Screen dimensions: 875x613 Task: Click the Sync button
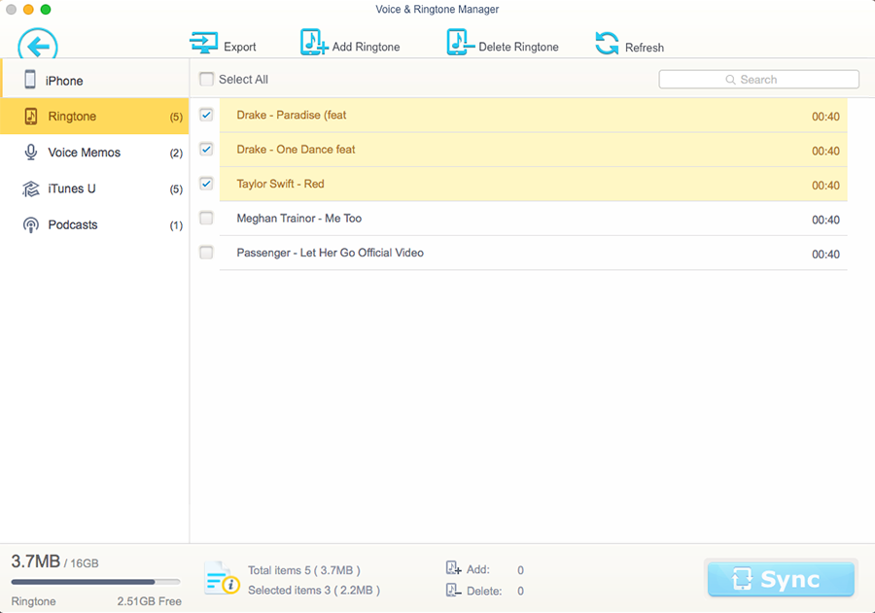pyautogui.click(x=781, y=580)
